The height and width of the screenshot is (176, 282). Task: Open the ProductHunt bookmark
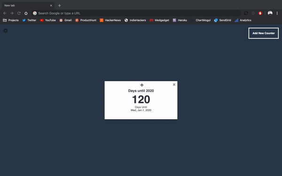click(86, 20)
